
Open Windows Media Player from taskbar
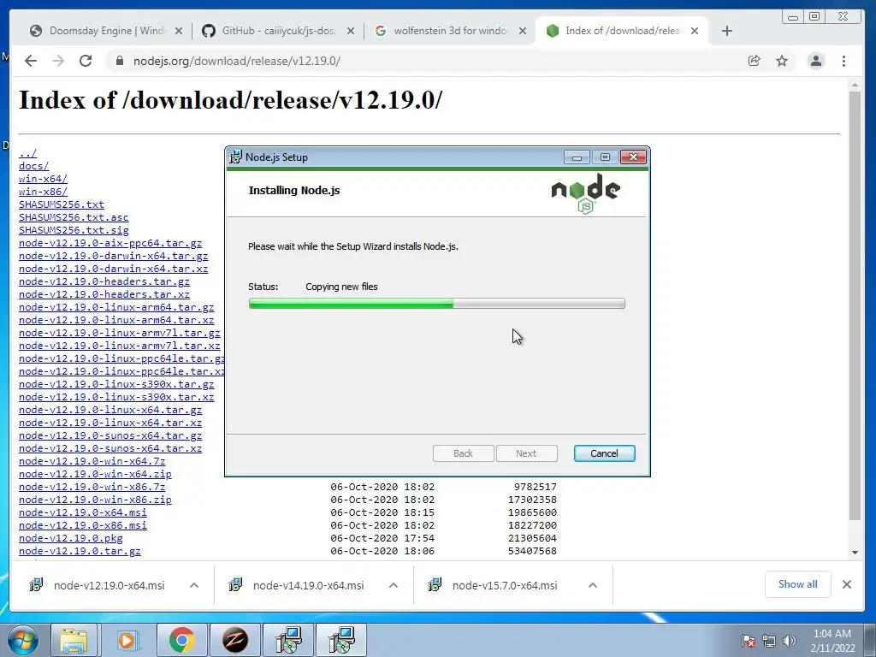coord(127,640)
